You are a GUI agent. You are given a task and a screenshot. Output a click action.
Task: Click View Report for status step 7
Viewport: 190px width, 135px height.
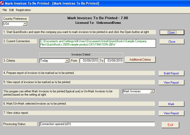[171, 113]
